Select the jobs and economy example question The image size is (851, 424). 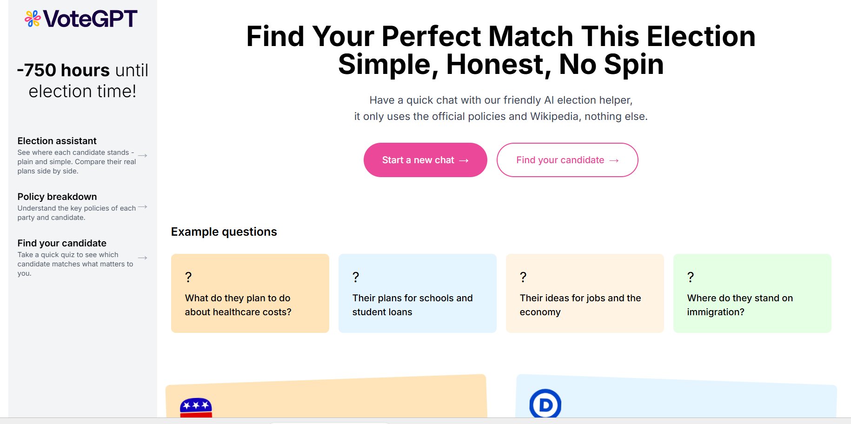(x=585, y=293)
